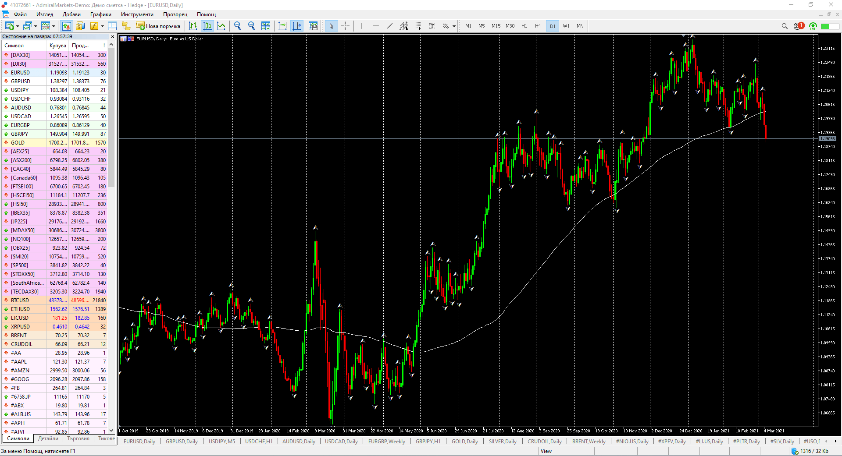Click the New Chart icon

pyautogui.click(x=9, y=26)
